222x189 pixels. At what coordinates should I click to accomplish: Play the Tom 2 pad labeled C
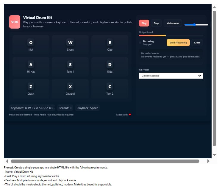point(110,89)
